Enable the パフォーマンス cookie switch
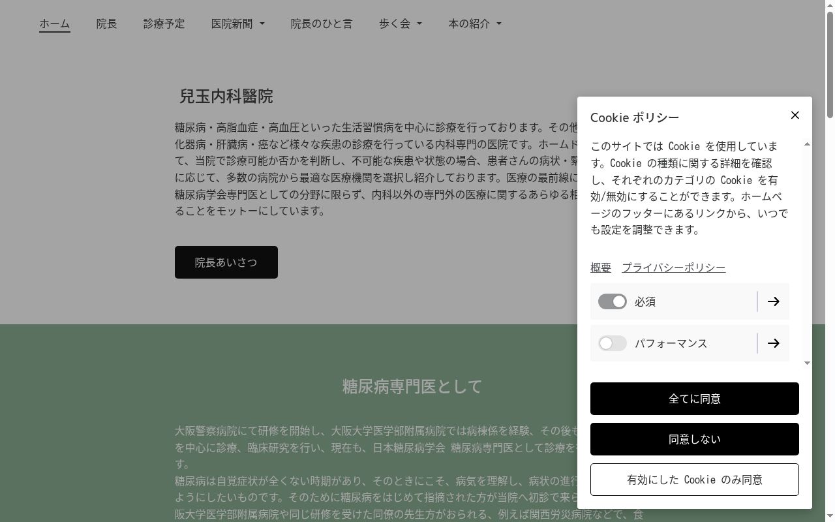Viewport: 835px width, 522px height. coord(612,343)
